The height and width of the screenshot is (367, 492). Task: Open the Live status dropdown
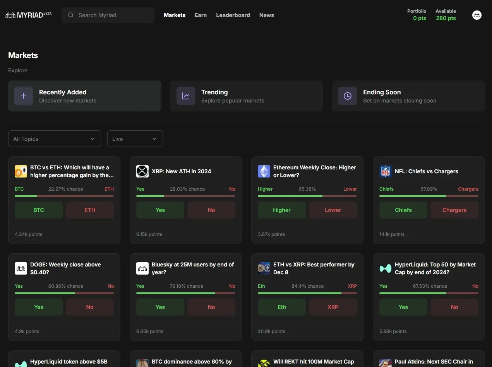(x=135, y=139)
